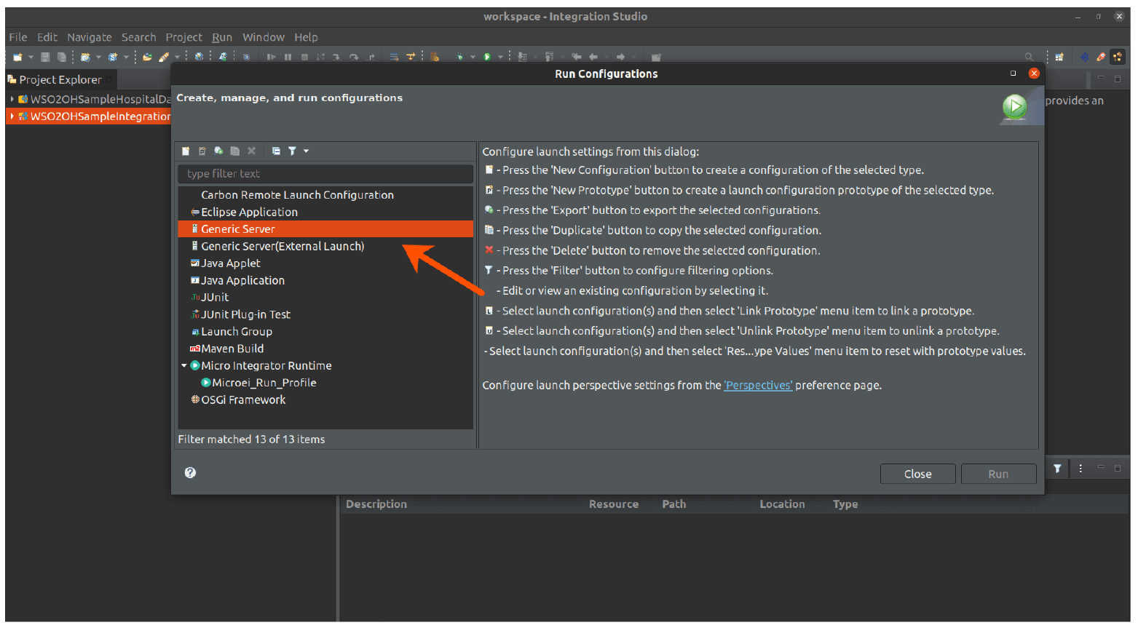This screenshot has height=636, width=1138.
Task: Select Microei_Run_Profile configuration
Action: [x=264, y=383]
